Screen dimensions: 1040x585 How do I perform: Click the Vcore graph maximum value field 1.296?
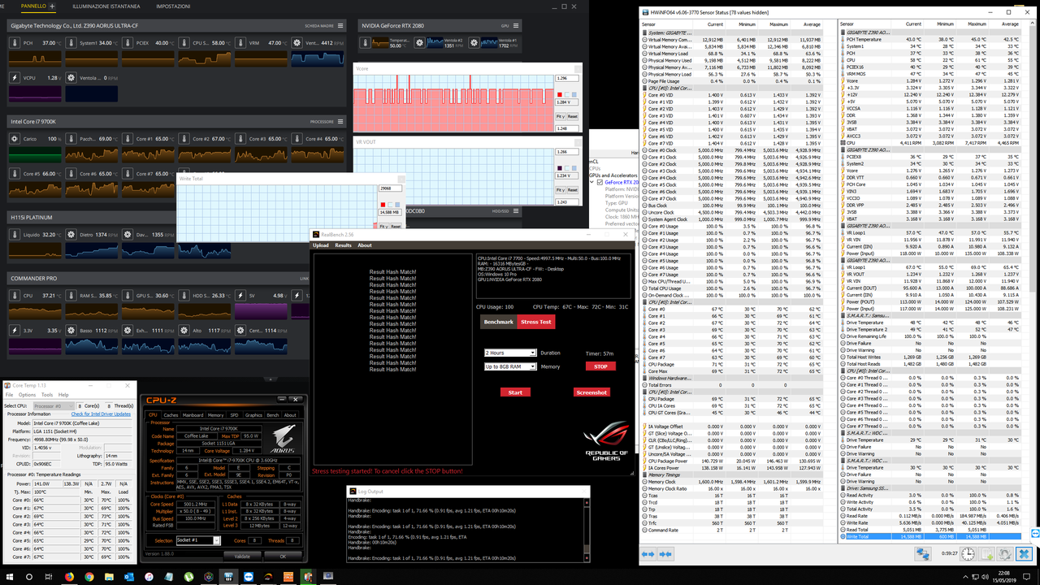[566, 79]
